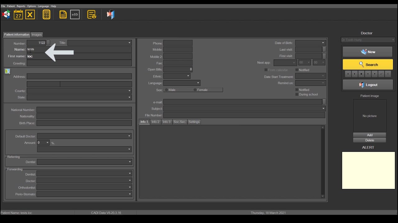The height and width of the screenshot is (223, 398).
Task: Switch to the Info 3 tab
Action: pos(167,122)
